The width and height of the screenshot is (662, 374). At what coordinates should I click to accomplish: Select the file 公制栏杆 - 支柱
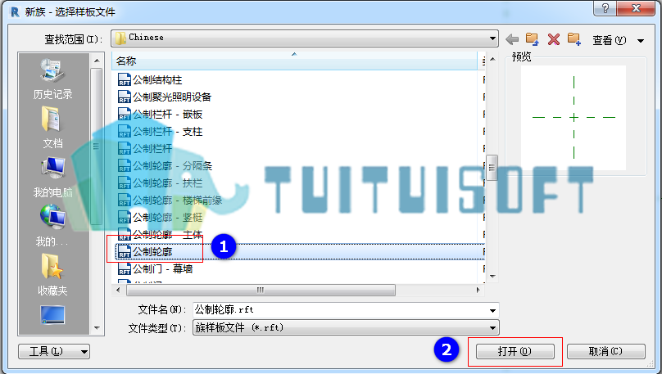[x=167, y=132]
